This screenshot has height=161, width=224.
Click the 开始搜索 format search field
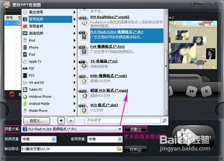click(x=122, y=121)
